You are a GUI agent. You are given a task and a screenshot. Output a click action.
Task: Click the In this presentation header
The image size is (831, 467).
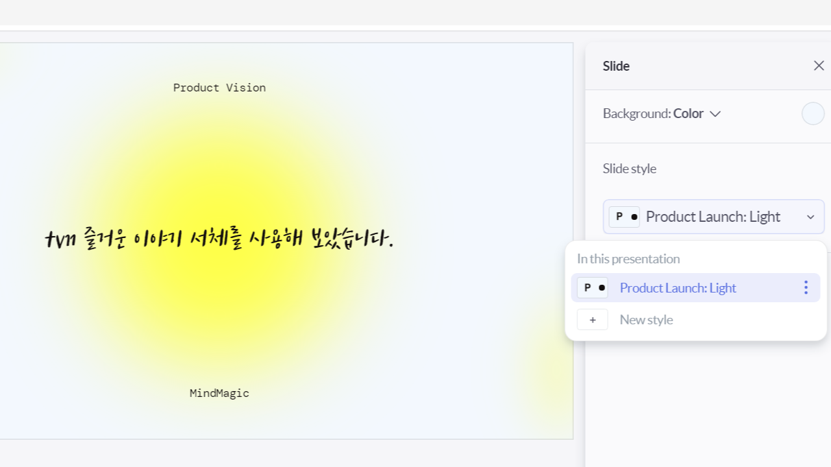click(628, 259)
